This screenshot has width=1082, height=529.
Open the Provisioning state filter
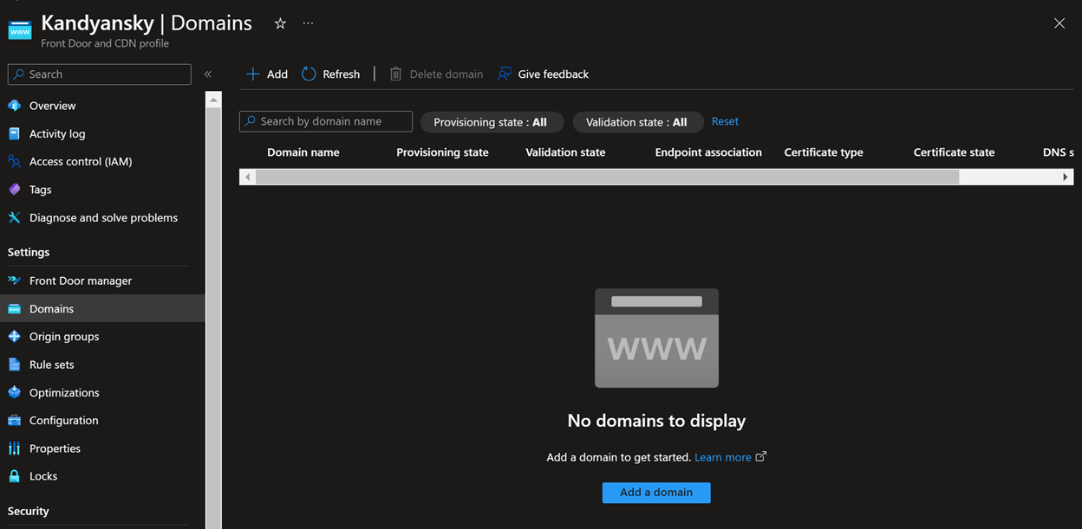click(x=492, y=122)
